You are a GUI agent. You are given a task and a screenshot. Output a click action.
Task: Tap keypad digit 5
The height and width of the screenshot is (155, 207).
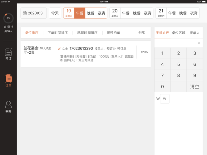(x=179, y=64)
